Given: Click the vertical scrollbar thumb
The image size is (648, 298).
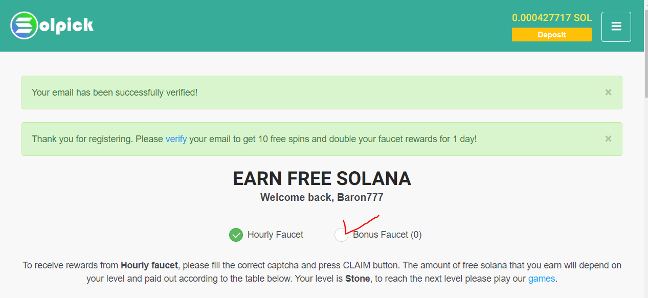Looking at the screenshot, I should (645, 51).
